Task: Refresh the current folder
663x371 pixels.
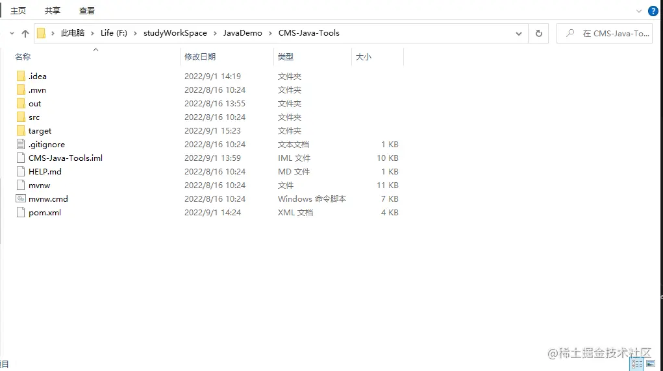Action: [x=539, y=33]
